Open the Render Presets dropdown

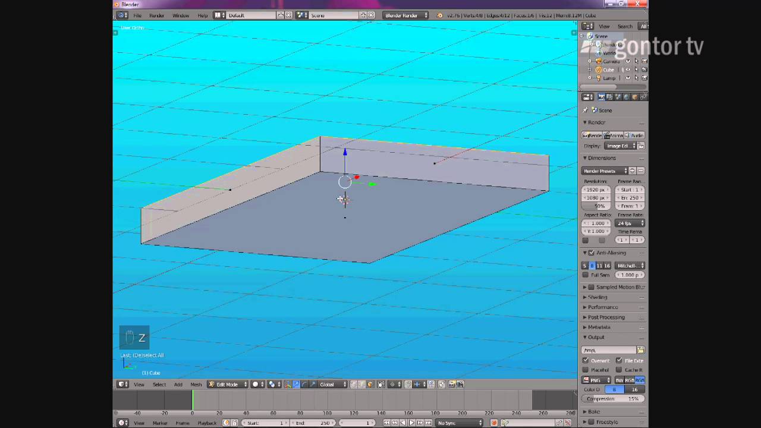click(x=604, y=171)
